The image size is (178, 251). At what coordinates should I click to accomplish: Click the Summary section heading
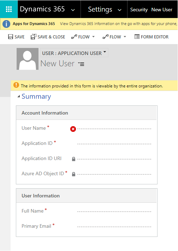pos(36,96)
